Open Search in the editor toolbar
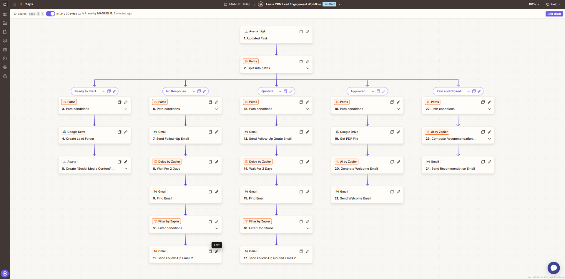This screenshot has width=565, height=279. click(20, 14)
